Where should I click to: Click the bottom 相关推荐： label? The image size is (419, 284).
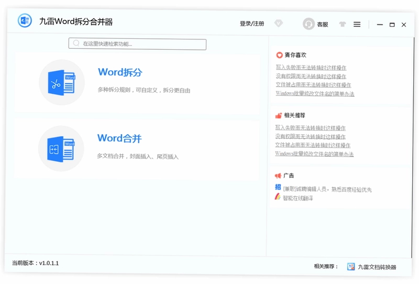click(x=326, y=266)
